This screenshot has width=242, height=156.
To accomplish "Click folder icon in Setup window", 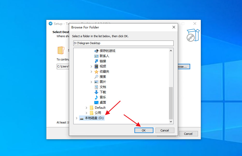I will [61, 50].
